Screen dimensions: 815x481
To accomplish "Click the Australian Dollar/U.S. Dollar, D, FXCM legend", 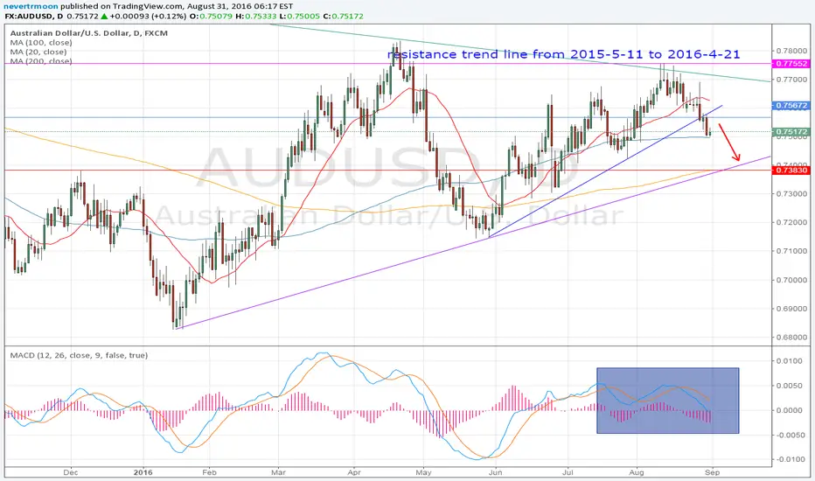I will [x=89, y=33].
